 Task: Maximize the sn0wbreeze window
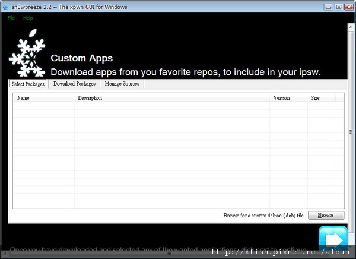(339, 7)
